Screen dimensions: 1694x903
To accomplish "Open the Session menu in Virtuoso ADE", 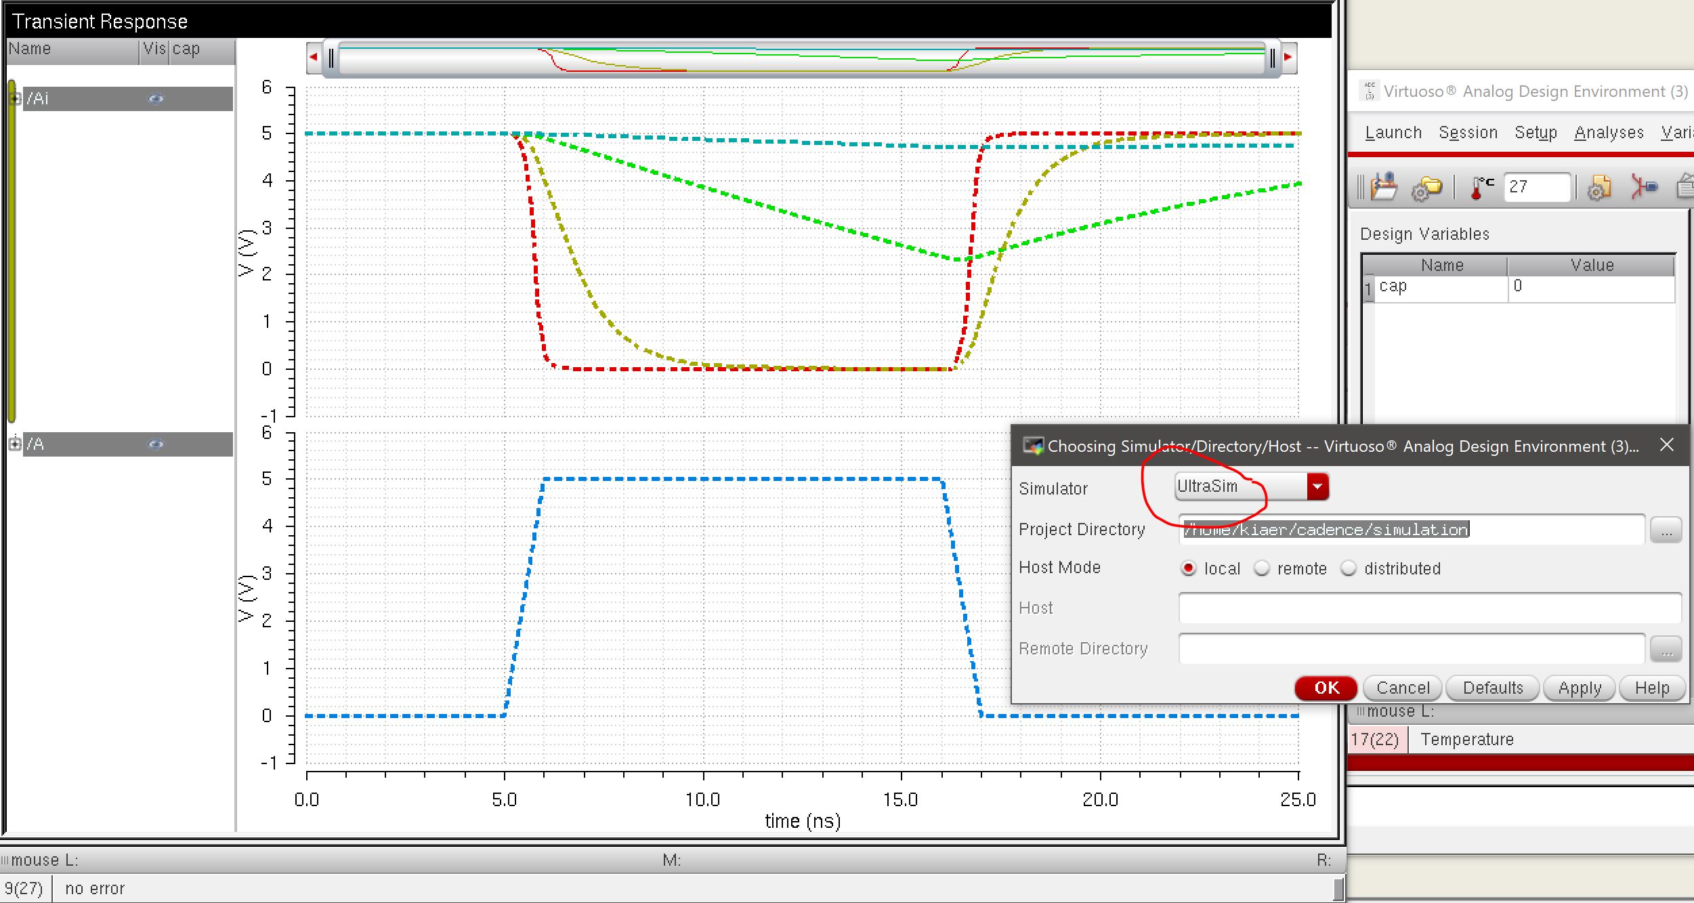I will [1468, 132].
